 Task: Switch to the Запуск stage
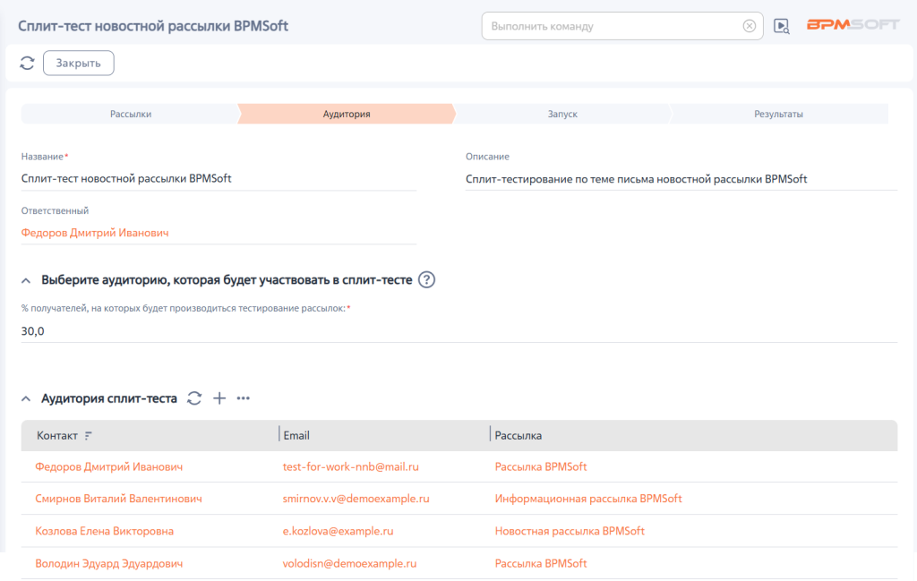click(562, 114)
